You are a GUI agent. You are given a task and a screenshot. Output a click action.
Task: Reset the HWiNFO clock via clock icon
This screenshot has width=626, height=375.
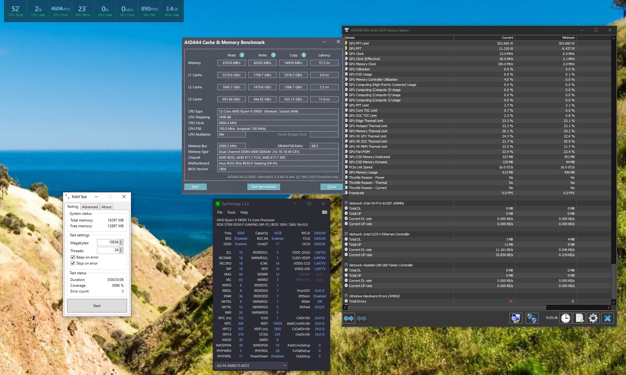[x=565, y=318]
